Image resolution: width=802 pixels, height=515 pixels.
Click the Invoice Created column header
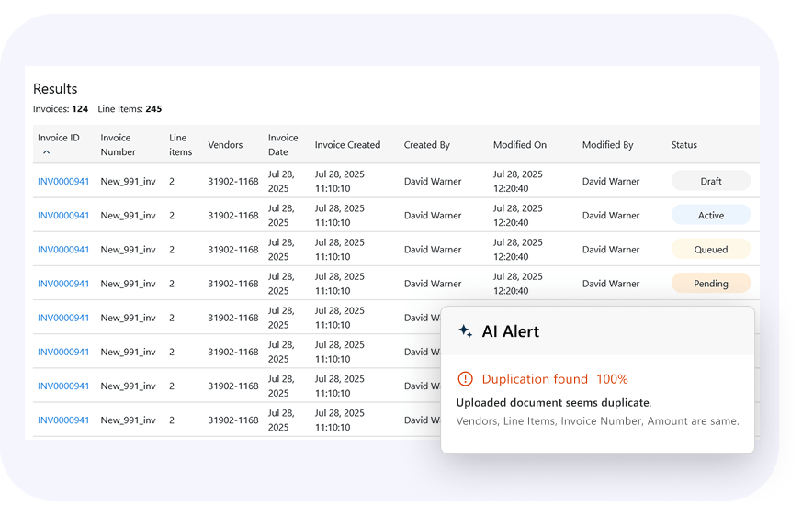tap(347, 145)
